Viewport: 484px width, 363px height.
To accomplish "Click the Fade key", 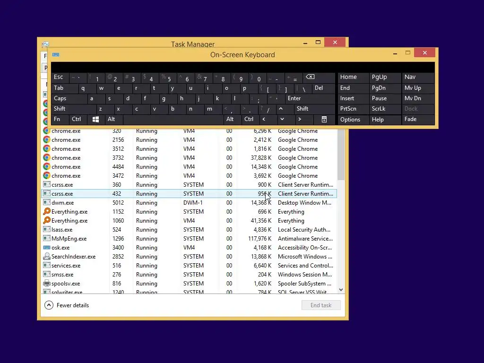I will [418, 119].
